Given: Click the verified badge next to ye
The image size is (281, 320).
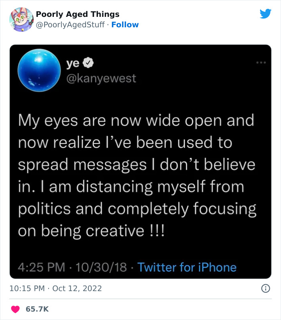Looking at the screenshot, I should point(88,63).
